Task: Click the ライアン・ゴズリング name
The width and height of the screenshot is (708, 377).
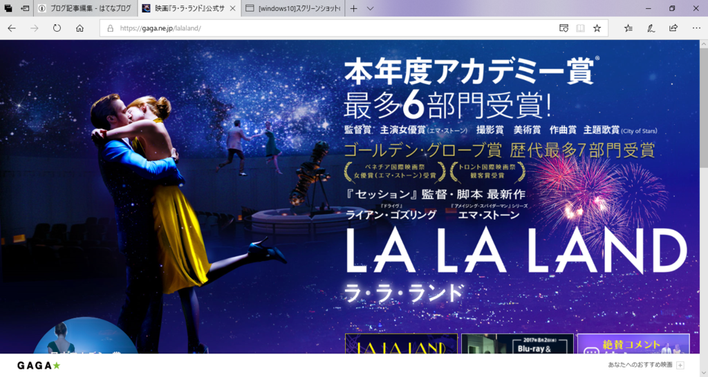Action: (x=391, y=215)
